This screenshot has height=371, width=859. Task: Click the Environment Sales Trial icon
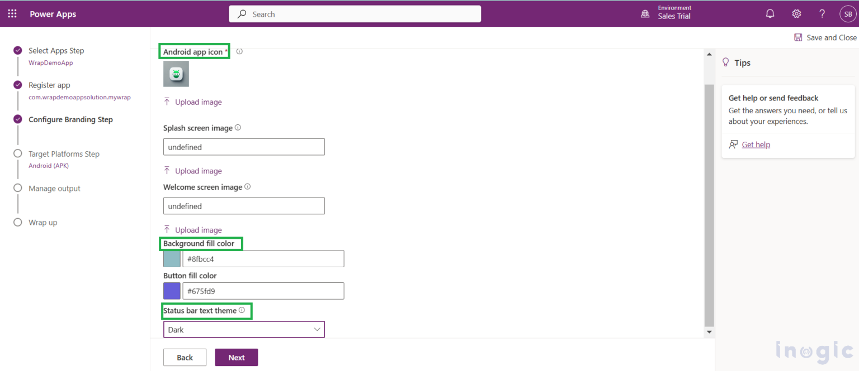(644, 13)
